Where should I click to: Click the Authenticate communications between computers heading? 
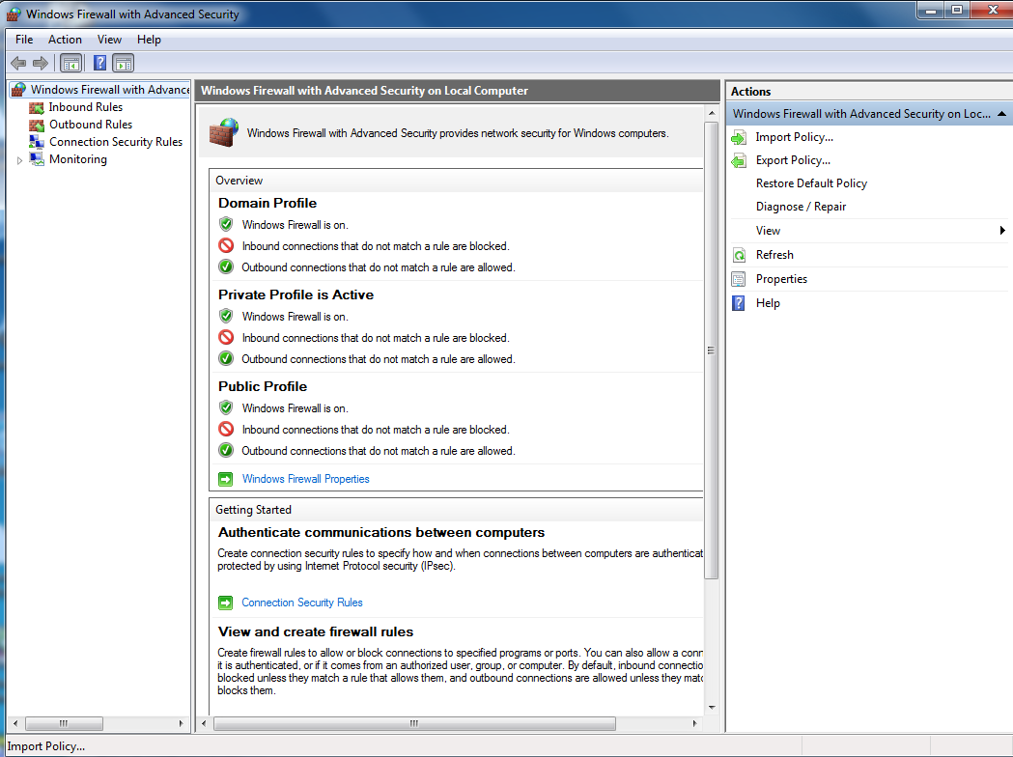point(381,532)
